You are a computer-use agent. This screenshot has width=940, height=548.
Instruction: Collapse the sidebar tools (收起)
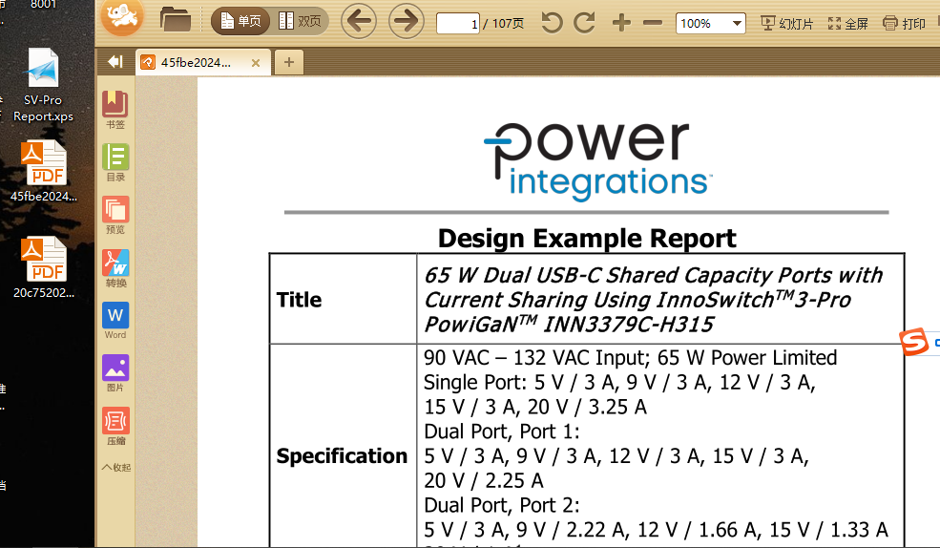(116, 467)
